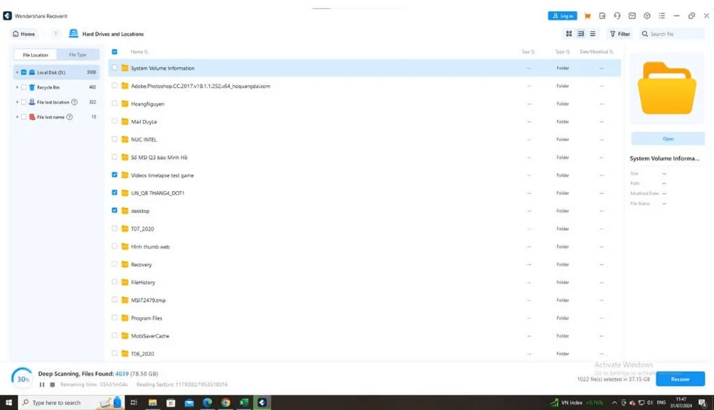Stop the deep scanning

[52, 384]
